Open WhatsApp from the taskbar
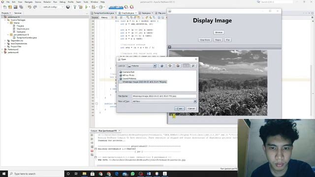 132,174
